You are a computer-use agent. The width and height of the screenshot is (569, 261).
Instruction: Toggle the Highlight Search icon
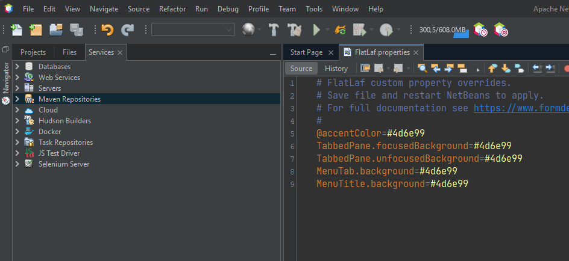click(x=462, y=68)
